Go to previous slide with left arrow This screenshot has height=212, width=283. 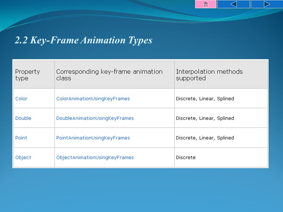click(x=233, y=4)
